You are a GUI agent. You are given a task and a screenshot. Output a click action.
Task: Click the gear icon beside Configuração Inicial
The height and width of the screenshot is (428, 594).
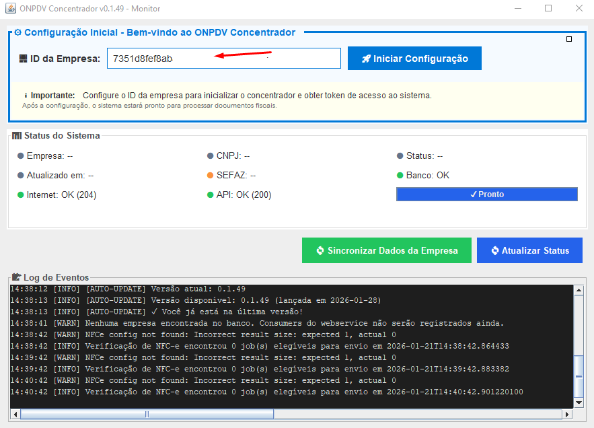17,32
